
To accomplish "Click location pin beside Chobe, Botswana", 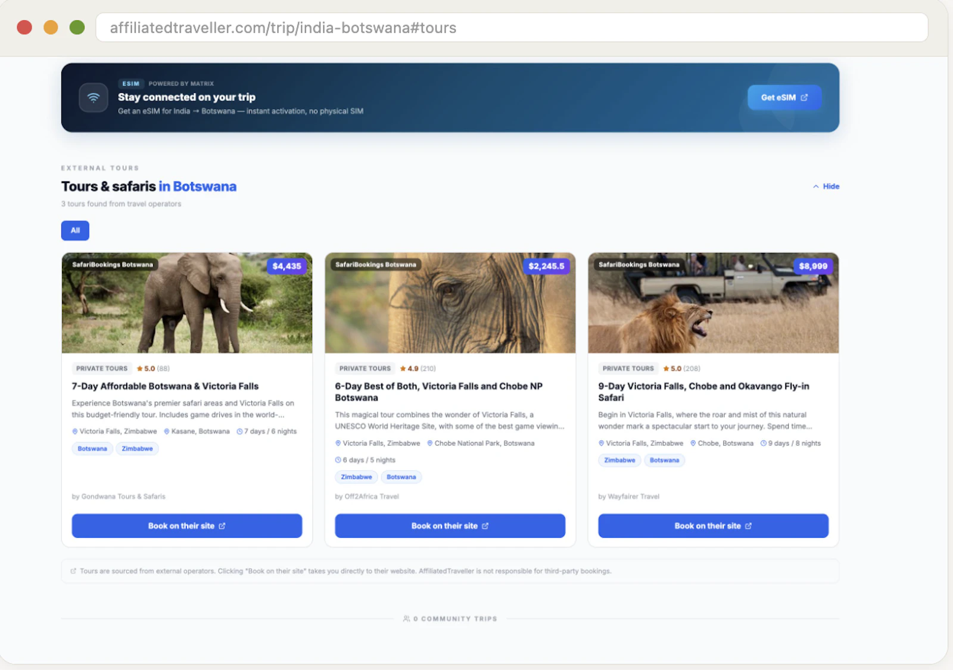I will click(693, 443).
